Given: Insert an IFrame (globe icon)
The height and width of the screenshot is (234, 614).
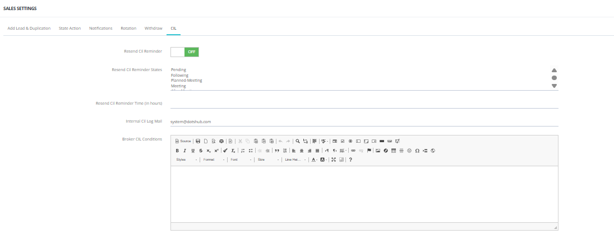Looking at the screenshot, I should [433, 151].
